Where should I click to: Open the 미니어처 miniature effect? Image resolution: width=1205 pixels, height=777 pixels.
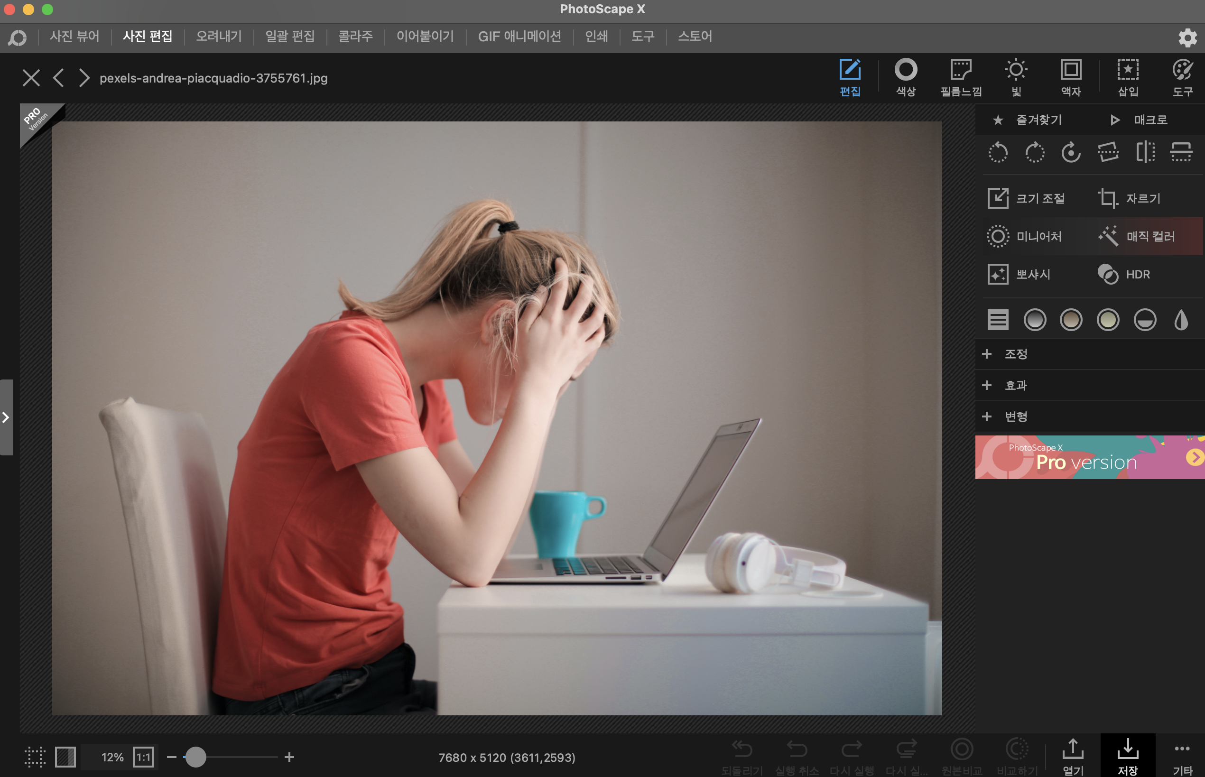1025,236
